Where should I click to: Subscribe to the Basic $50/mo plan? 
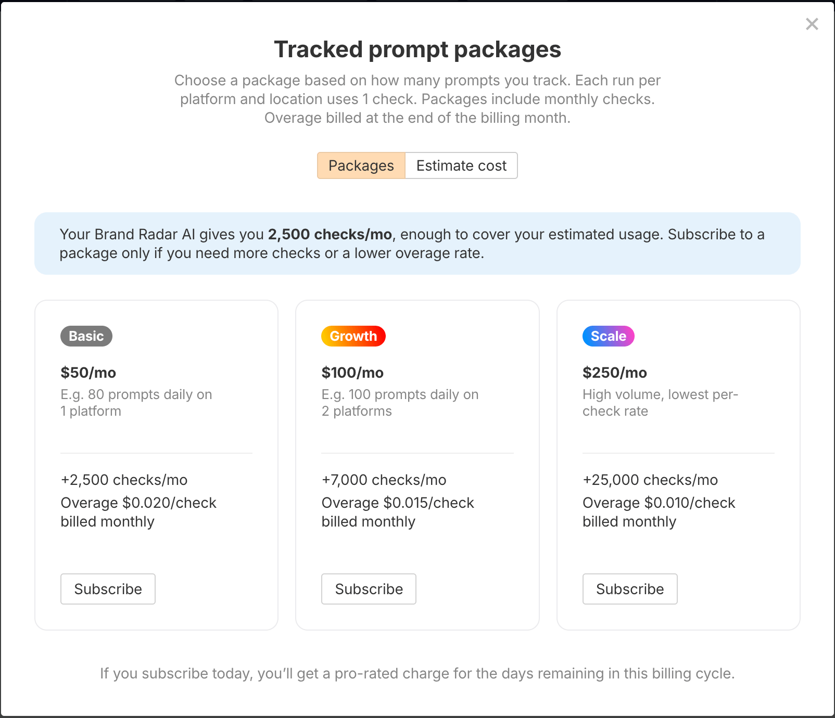[x=108, y=589]
